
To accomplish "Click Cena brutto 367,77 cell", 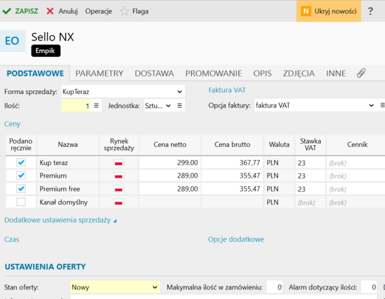I will coord(232,163).
